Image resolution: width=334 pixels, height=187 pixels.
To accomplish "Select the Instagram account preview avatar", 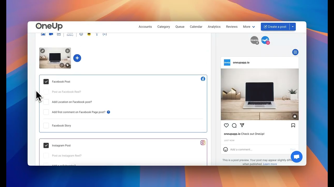I will 265,40.
